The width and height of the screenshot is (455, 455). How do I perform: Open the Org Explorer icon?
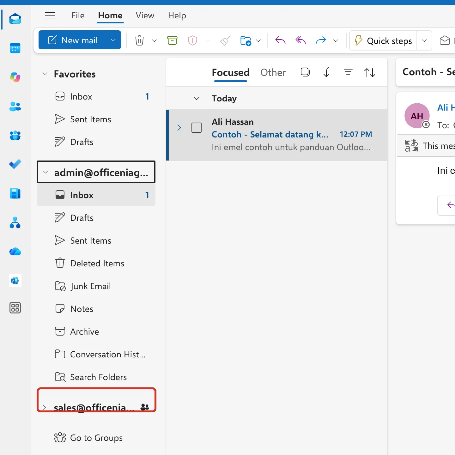15,223
